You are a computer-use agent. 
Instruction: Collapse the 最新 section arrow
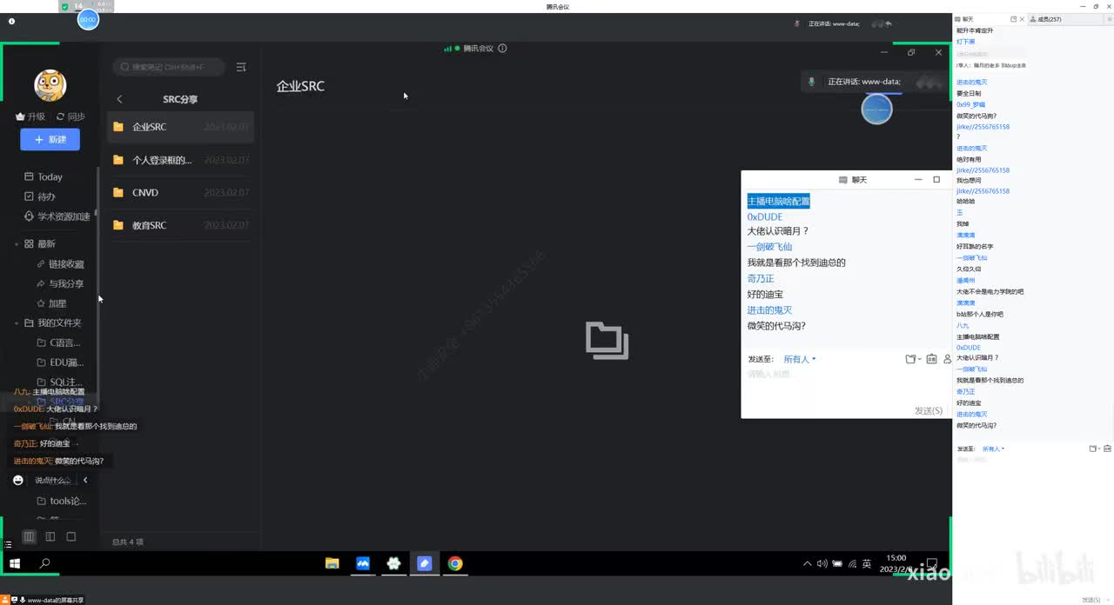17,244
